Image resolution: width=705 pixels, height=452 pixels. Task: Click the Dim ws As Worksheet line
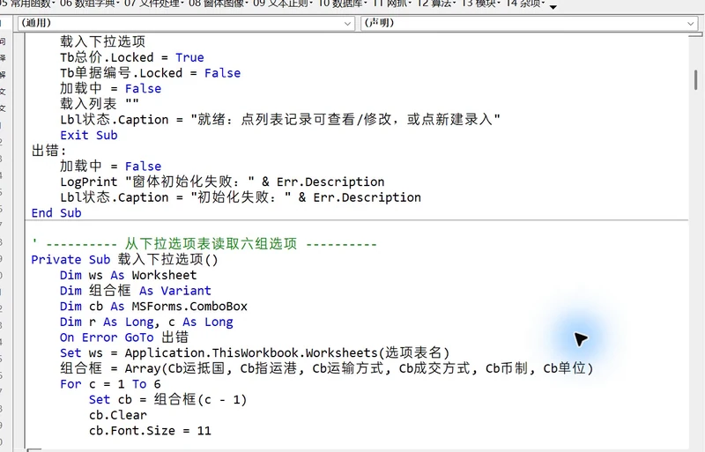coord(128,275)
